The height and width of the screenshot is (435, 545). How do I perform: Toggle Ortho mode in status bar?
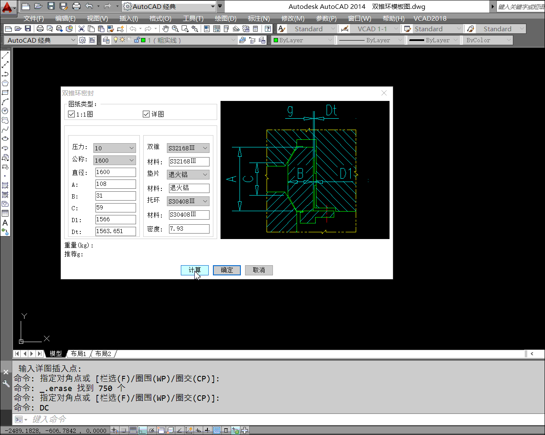142,430
